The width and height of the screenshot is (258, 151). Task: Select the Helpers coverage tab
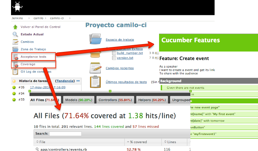(150, 101)
